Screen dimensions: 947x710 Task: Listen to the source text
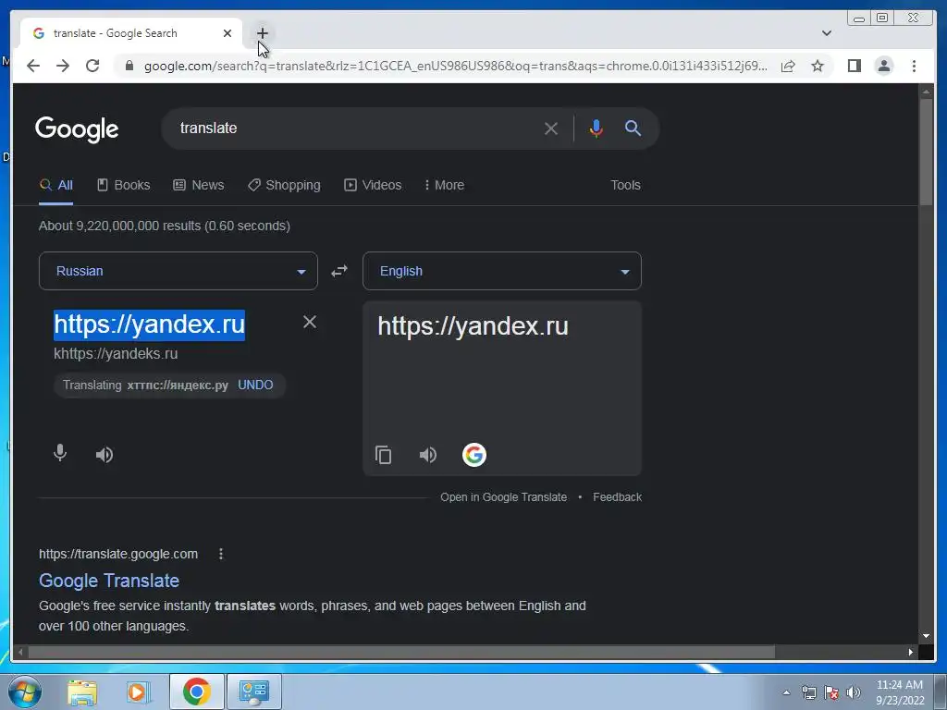pyautogui.click(x=105, y=455)
